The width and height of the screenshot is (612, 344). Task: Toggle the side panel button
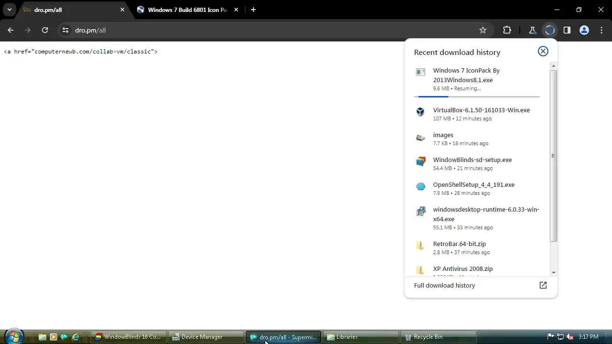point(567,30)
